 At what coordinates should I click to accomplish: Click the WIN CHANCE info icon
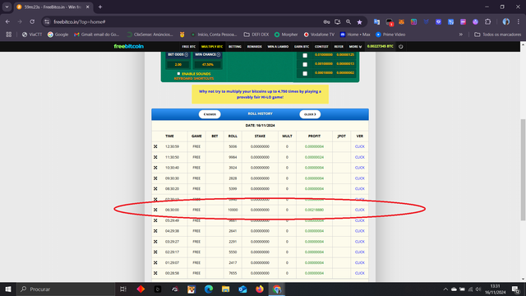(x=219, y=55)
